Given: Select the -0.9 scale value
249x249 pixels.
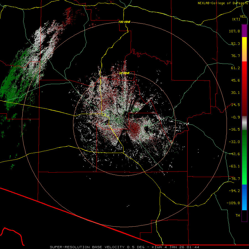Looking at the screenshot, I should (x=235, y=117).
